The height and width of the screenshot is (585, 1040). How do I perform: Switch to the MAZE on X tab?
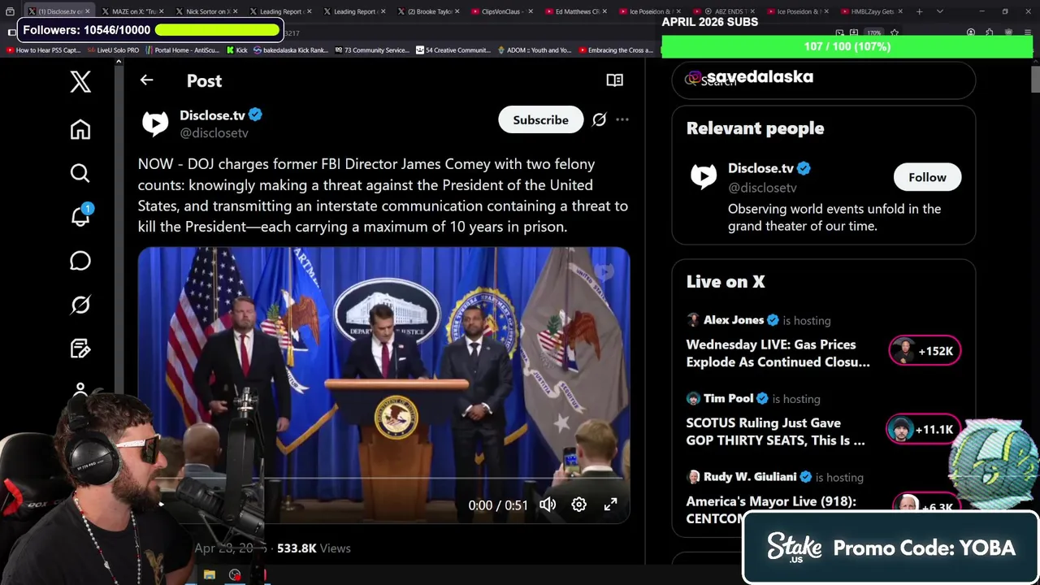[134, 11]
